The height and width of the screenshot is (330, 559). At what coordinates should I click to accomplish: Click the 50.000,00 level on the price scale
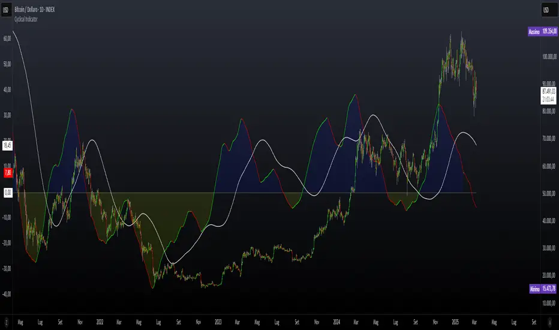click(x=549, y=193)
